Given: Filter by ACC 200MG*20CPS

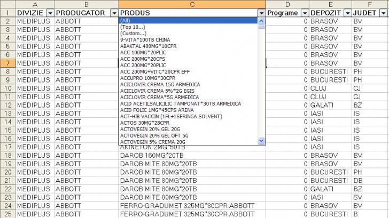Looking at the screenshot, I should coord(188,59).
